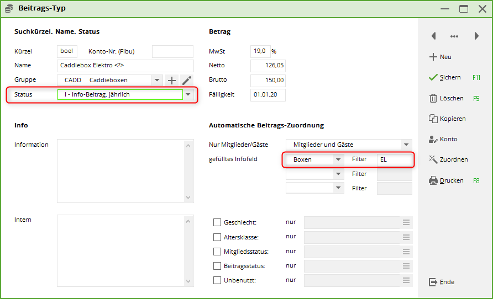Open Konto via the person icon

point(433,139)
